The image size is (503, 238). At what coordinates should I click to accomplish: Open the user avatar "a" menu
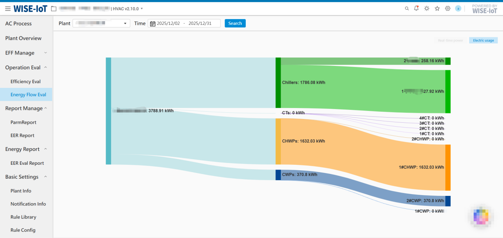point(458,8)
